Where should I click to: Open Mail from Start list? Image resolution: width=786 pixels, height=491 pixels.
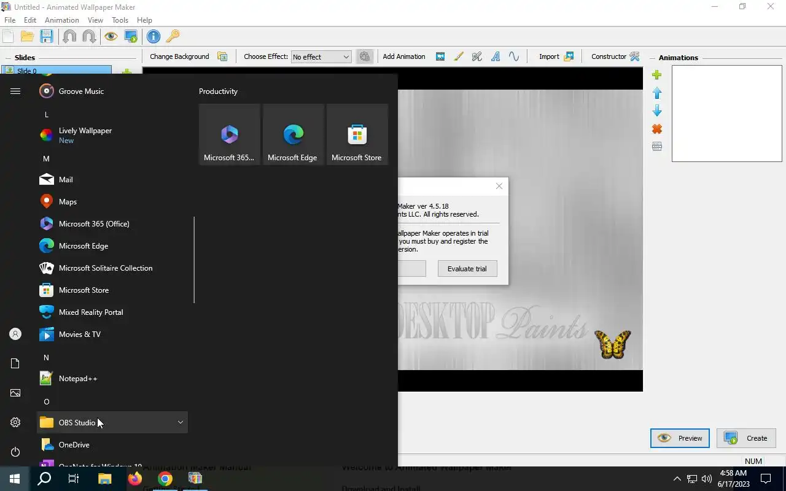tap(112, 179)
